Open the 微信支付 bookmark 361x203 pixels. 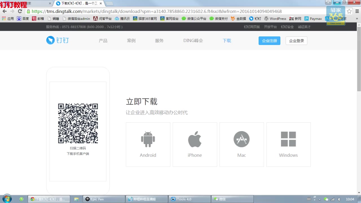[x=218, y=19]
